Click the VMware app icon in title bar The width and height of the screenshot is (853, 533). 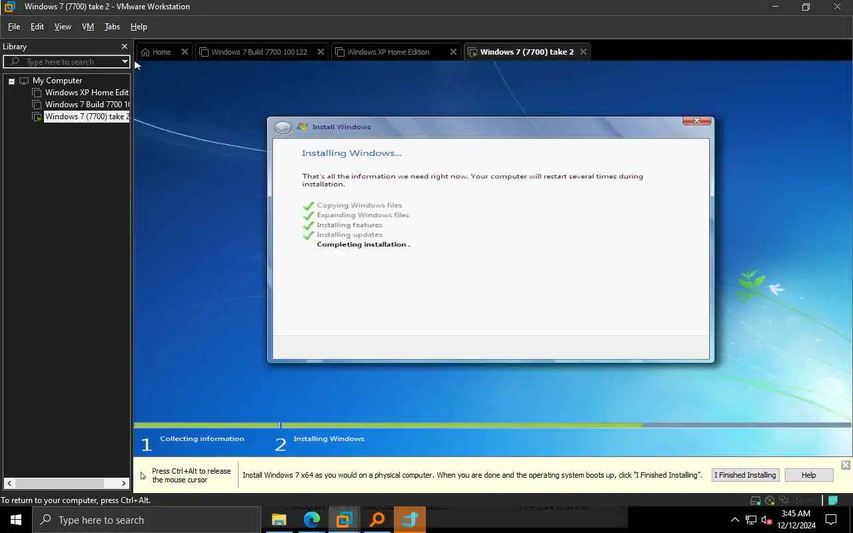[x=9, y=7]
